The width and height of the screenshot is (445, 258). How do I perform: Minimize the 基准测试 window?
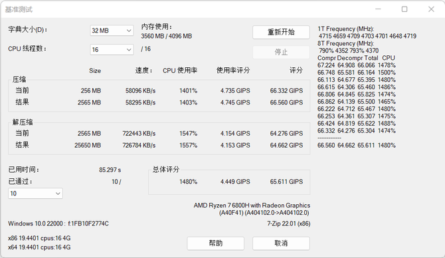click(378, 9)
